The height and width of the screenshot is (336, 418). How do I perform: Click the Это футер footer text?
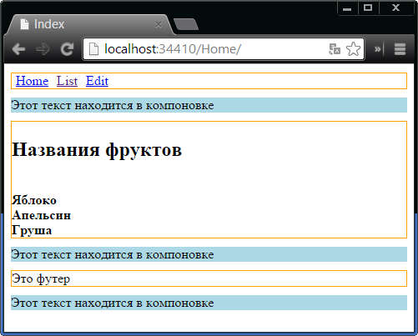(41, 278)
